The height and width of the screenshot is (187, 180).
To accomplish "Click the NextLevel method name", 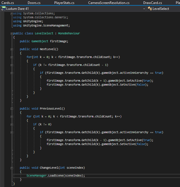I will pos(47,49).
